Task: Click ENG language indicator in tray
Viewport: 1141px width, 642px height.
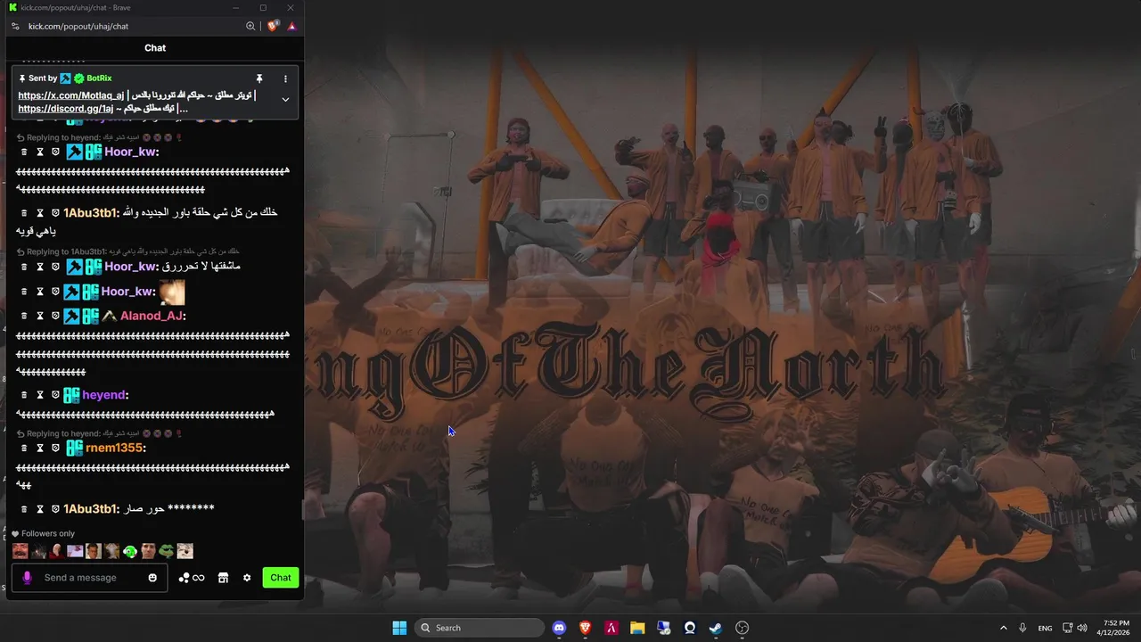Action: click(x=1045, y=628)
